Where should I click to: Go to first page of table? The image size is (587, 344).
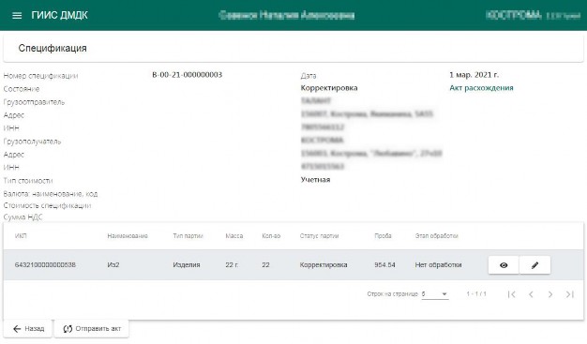click(x=512, y=294)
